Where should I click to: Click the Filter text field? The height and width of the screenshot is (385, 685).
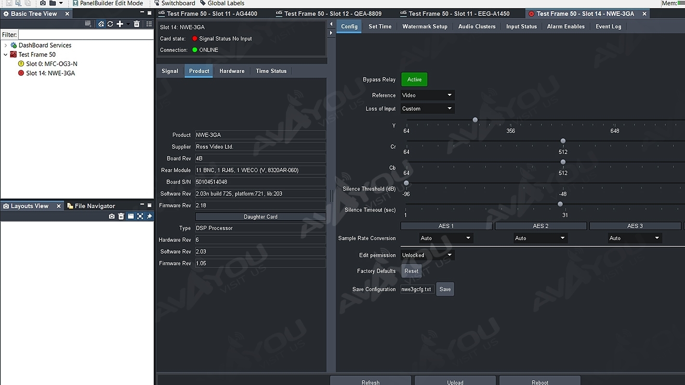coord(86,35)
